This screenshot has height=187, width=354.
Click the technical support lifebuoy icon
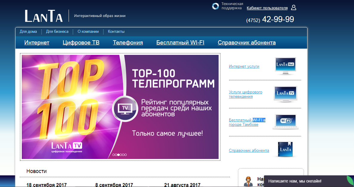point(215,6)
